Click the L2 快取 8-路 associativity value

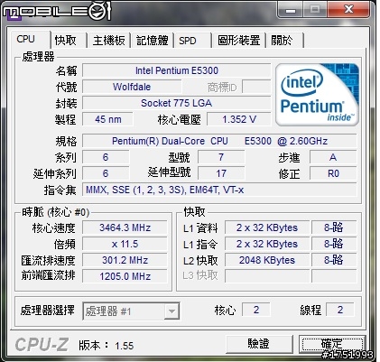coord(334,260)
